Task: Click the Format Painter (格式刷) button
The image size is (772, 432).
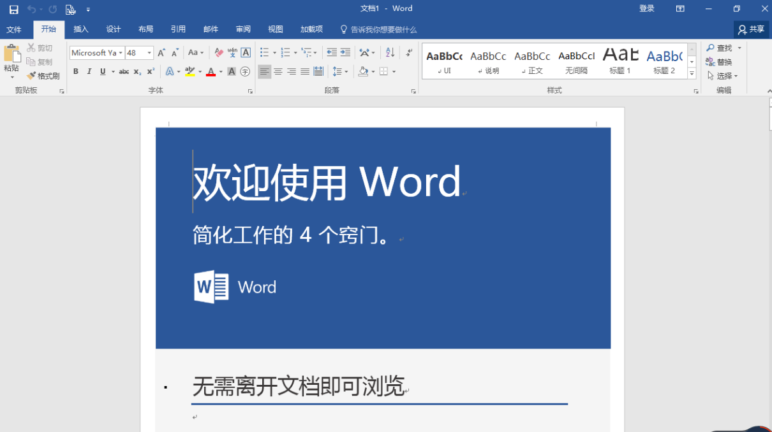Action: (43, 76)
